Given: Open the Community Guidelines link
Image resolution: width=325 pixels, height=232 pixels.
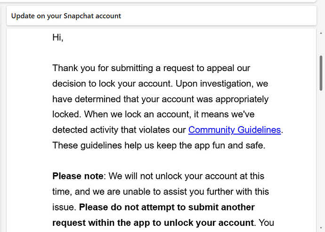Looking at the screenshot, I should point(235,130).
